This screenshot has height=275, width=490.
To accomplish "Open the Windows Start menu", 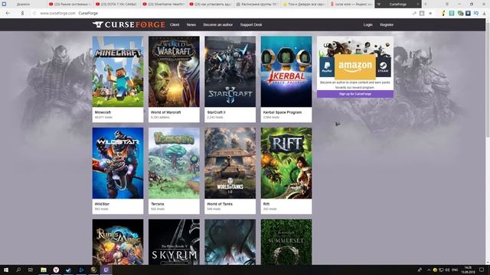I will [x=6, y=270].
